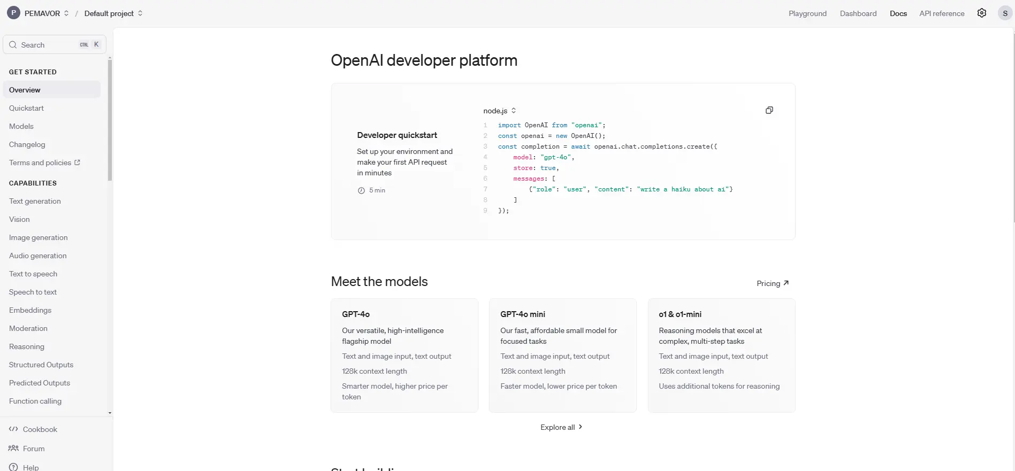This screenshot has height=471, width=1015.
Task: Click the Forum people icon
Action: click(x=13, y=449)
